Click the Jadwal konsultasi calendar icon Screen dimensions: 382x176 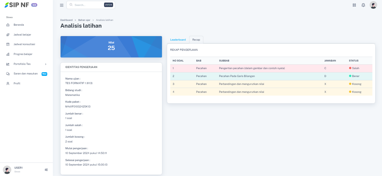pos(8,44)
